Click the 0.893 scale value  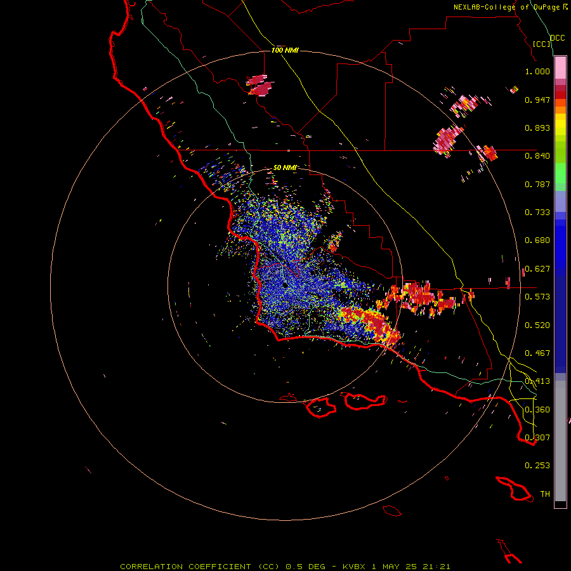click(537, 128)
